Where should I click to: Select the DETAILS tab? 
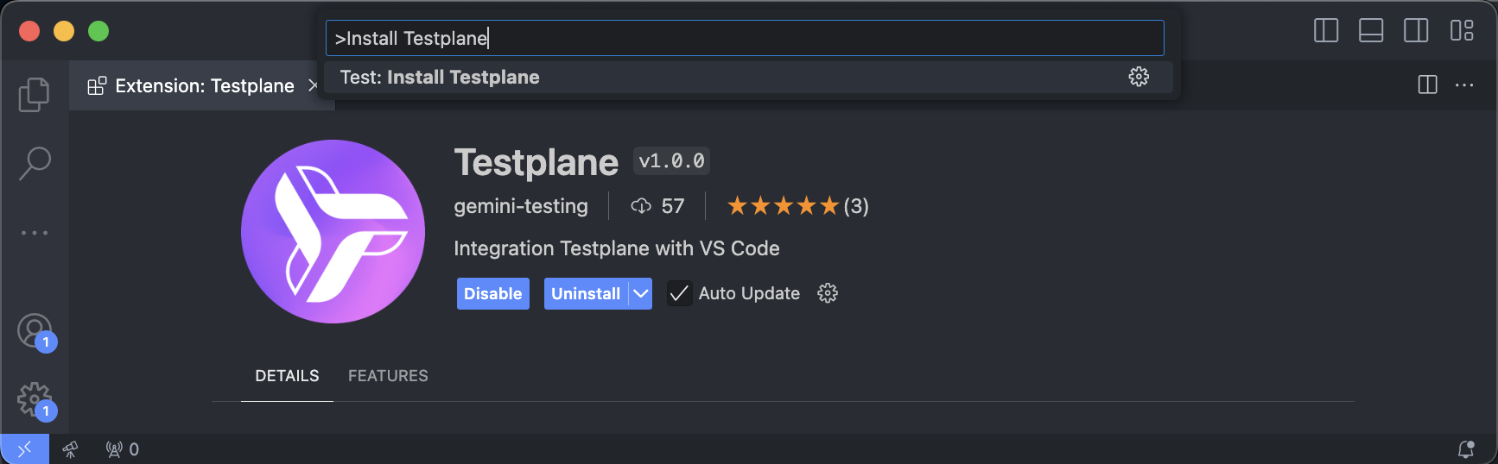coord(287,376)
